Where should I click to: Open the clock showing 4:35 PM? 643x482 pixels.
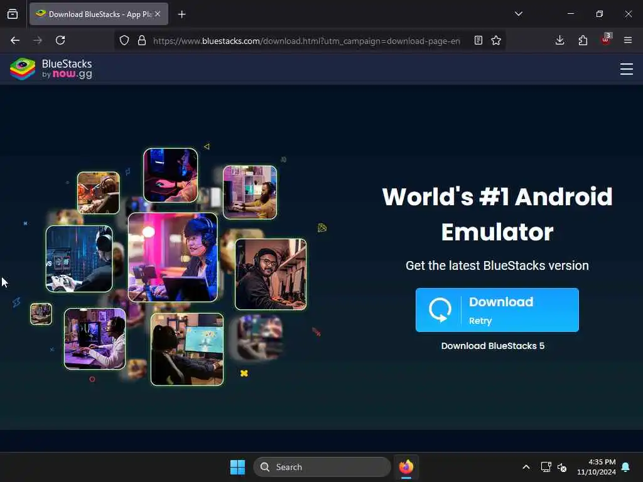(x=597, y=467)
